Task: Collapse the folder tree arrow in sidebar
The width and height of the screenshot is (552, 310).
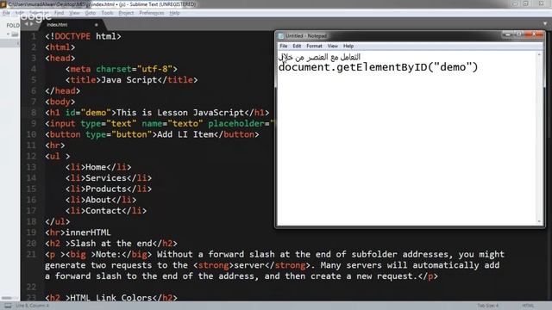Action: [x=8, y=34]
